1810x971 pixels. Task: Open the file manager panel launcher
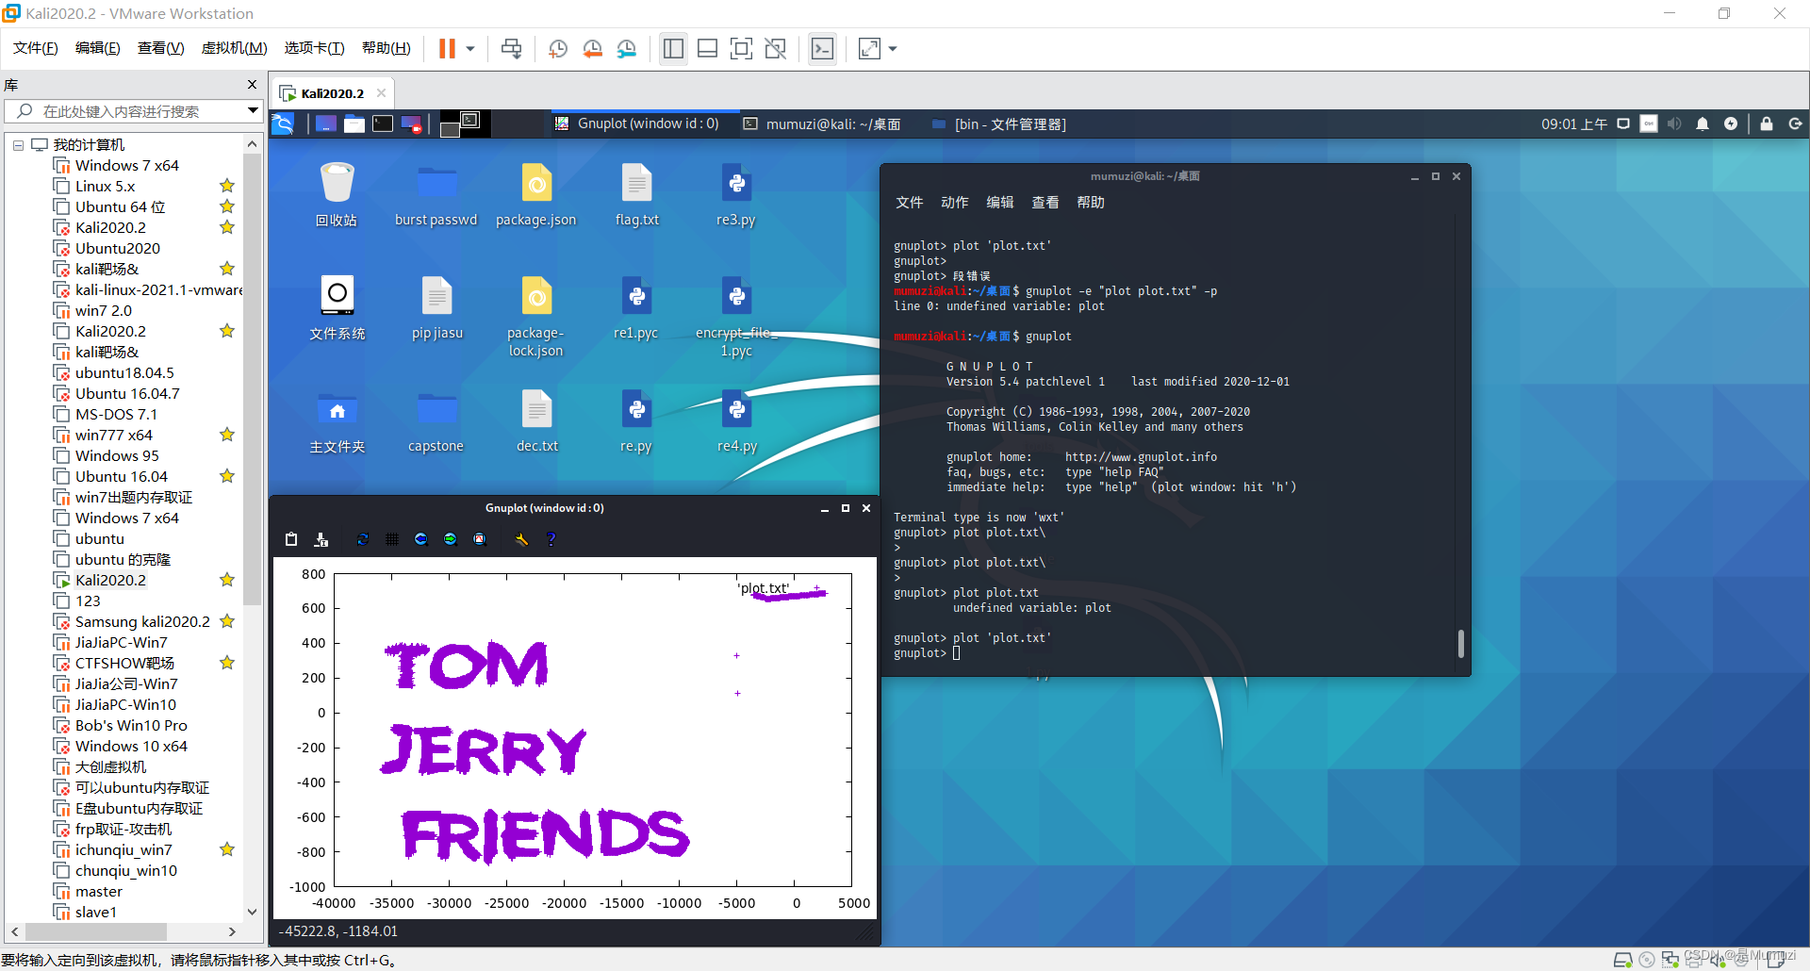click(354, 123)
